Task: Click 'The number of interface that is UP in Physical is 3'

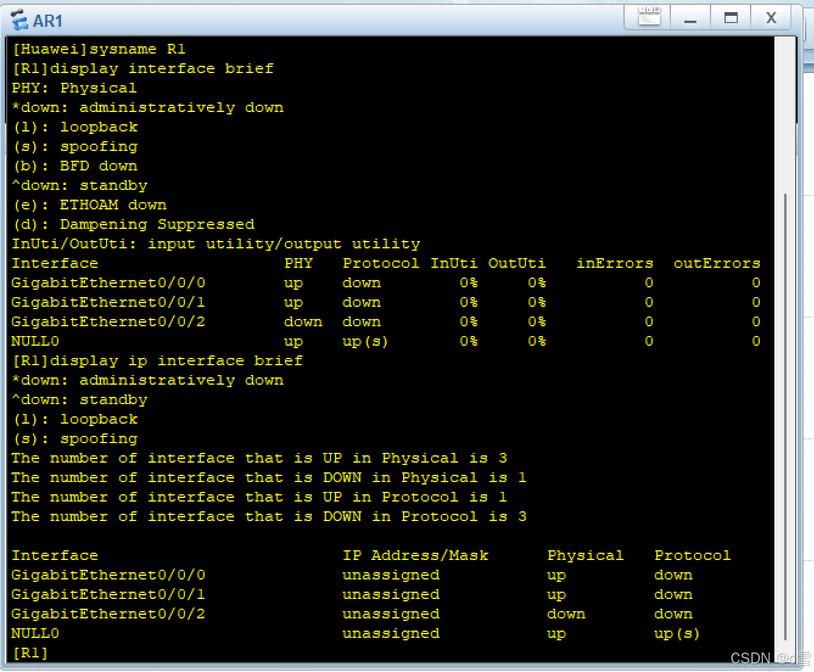Action: coord(259,458)
